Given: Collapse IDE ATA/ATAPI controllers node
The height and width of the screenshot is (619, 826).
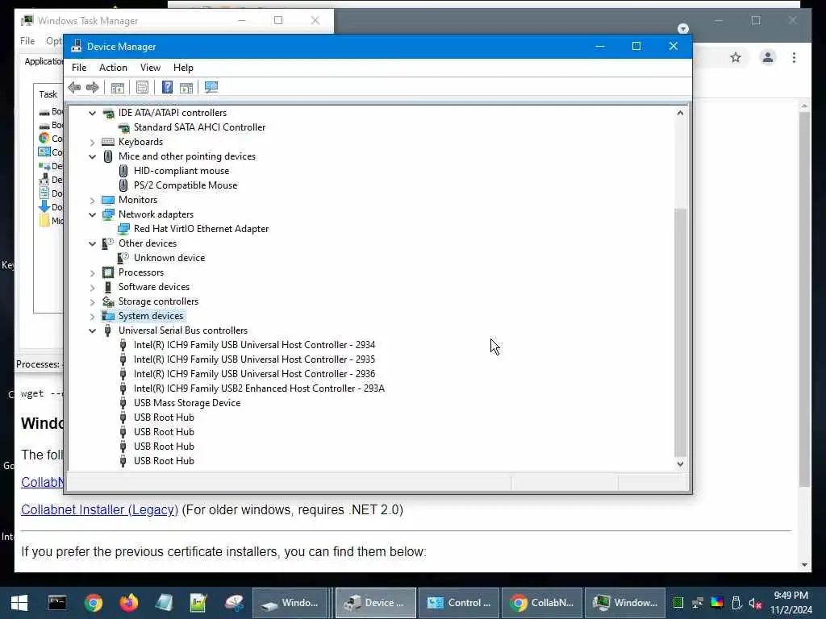Looking at the screenshot, I should [93, 113].
